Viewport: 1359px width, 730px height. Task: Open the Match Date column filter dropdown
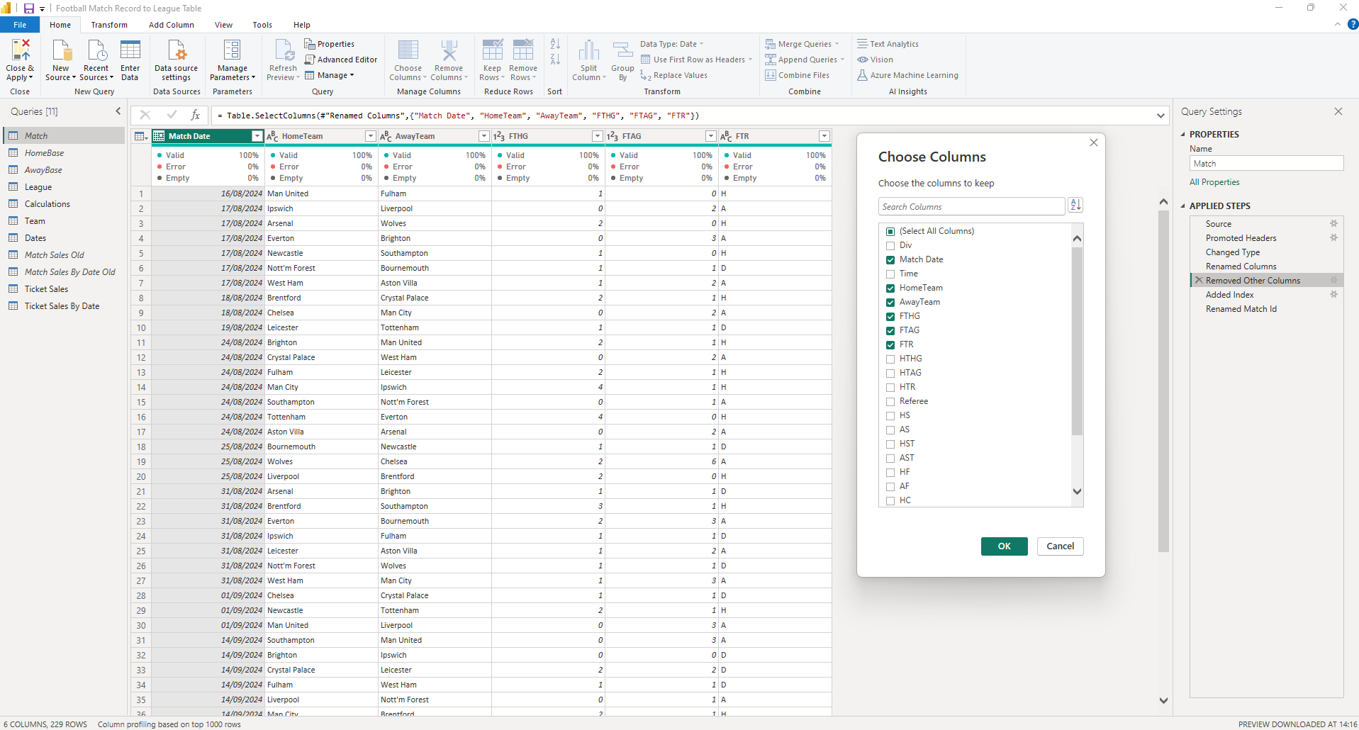(257, 135)
